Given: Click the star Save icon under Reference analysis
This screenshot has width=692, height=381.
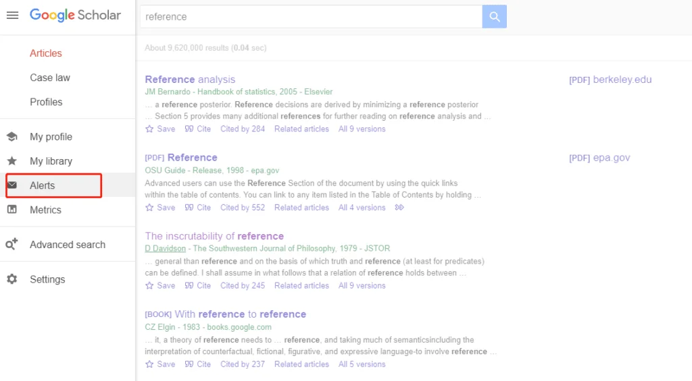Looking at the screenshot, I should 149,129.
